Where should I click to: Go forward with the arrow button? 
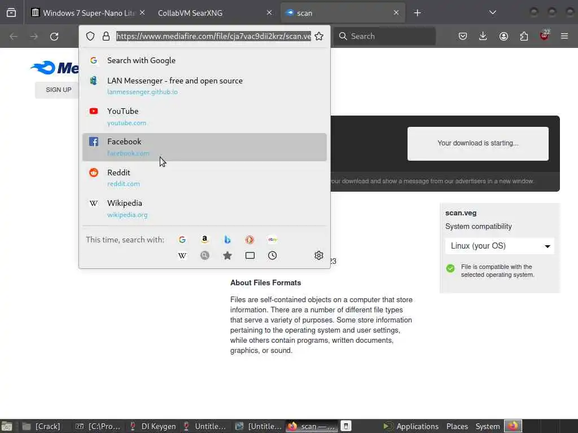[34, 36]
